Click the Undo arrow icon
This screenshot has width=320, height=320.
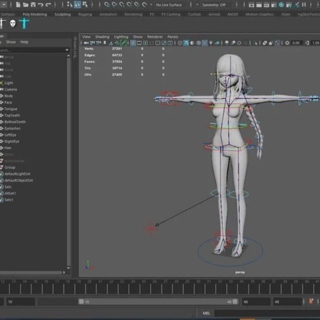pos(41,5)
